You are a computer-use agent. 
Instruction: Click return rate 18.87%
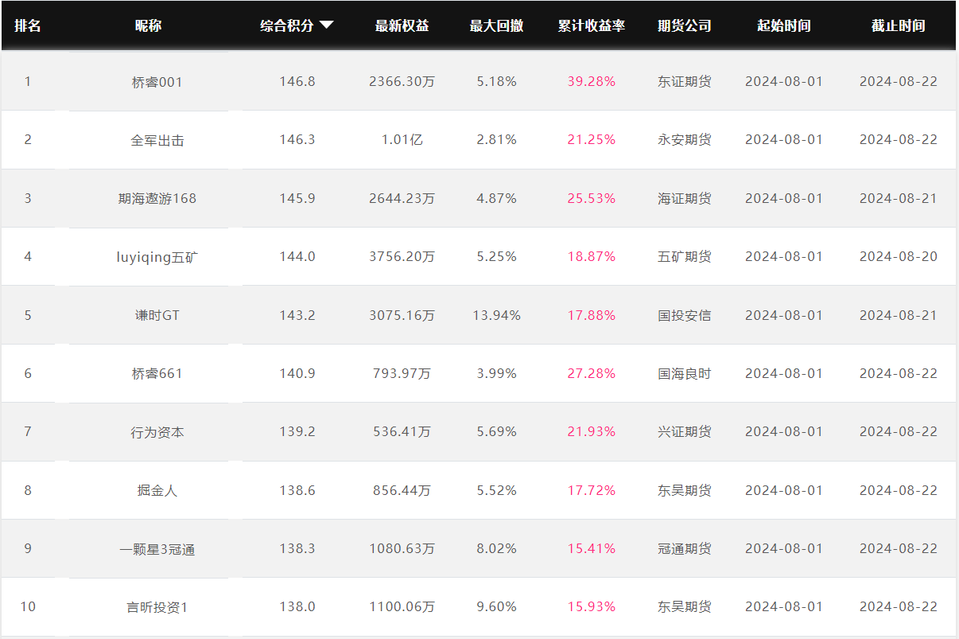pos(592,256)
